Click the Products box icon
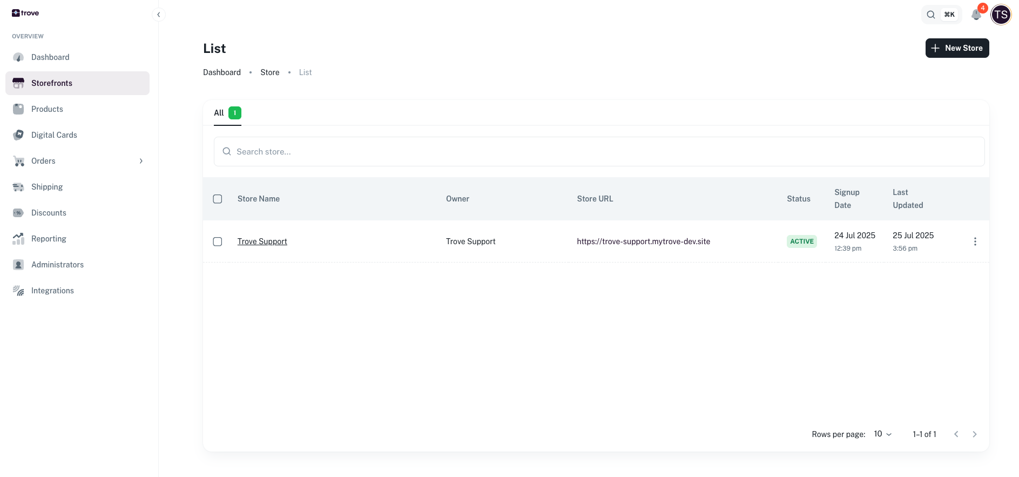The height and width of the screenshot is (477, 1019). 18,109
